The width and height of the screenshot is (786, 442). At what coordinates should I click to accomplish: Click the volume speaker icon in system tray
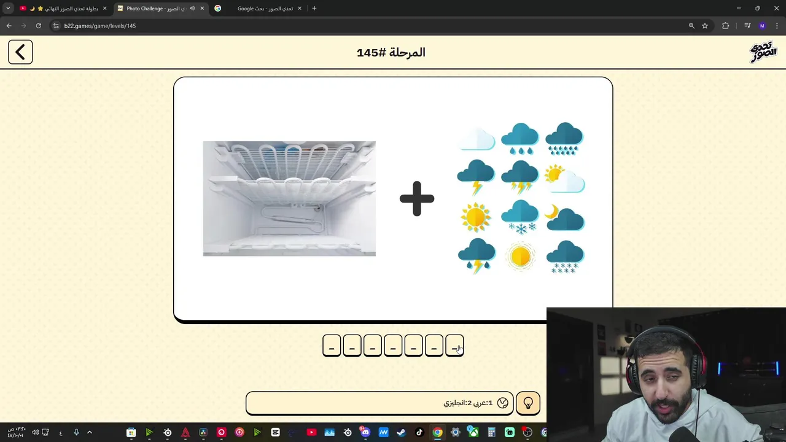[35, 433]
